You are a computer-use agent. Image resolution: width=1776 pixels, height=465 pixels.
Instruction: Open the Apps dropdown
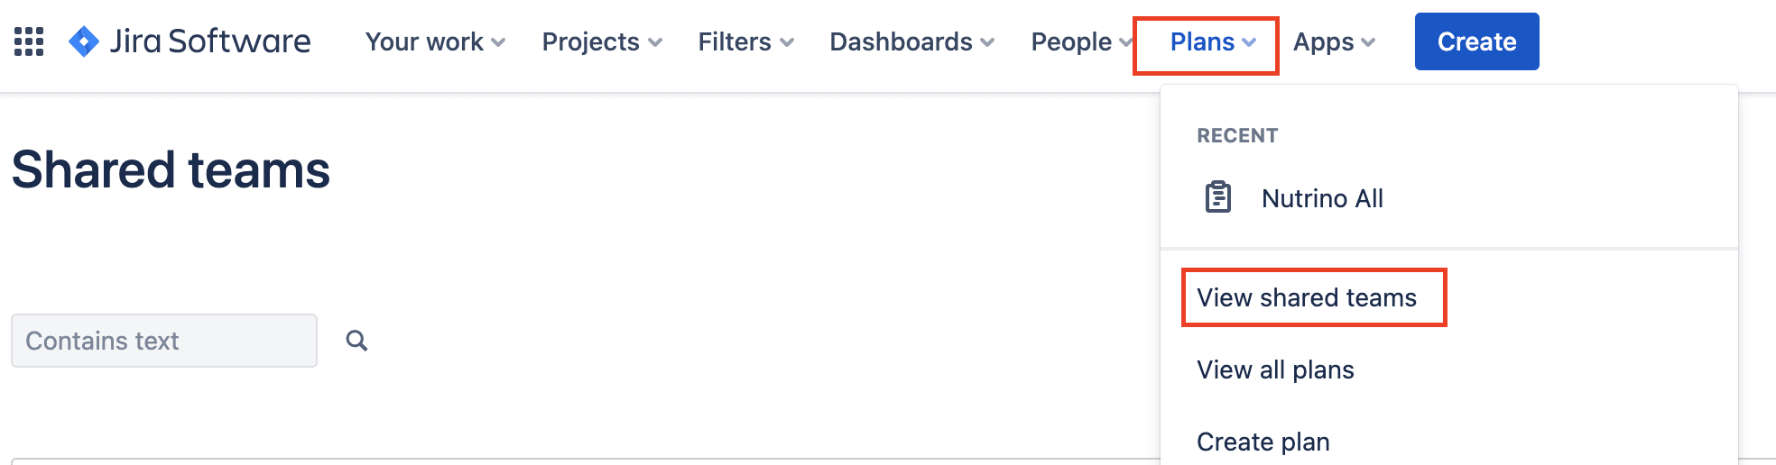point(1334,41)
